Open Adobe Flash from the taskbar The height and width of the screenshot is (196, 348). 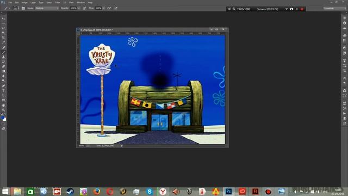pos(255,191)
